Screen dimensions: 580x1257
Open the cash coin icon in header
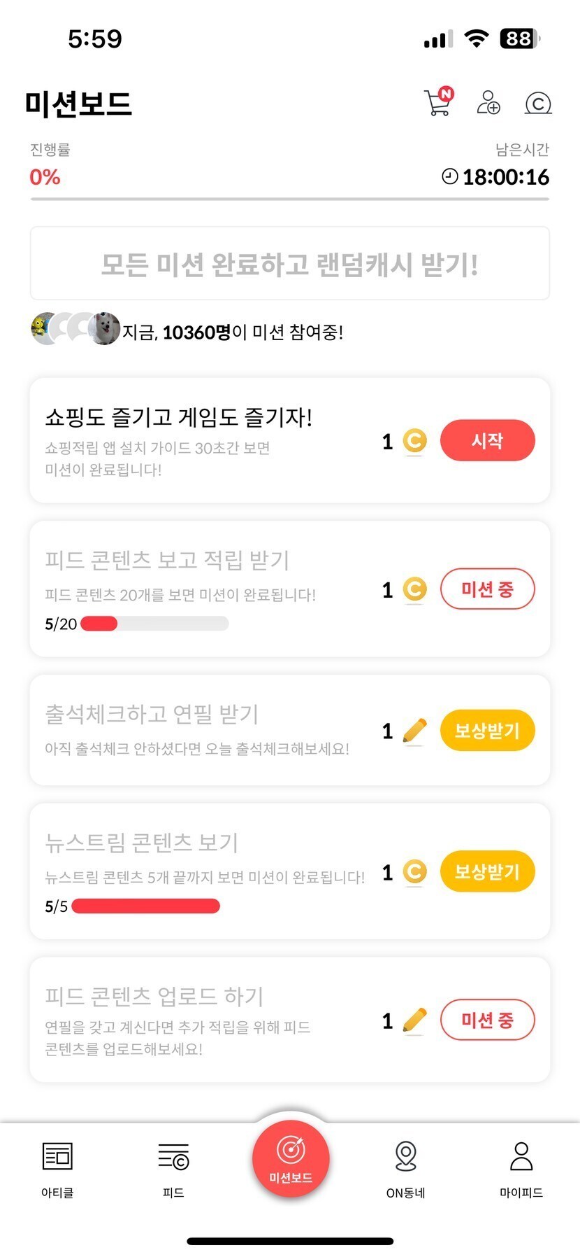pyautogui.click(x=538, y=104)
